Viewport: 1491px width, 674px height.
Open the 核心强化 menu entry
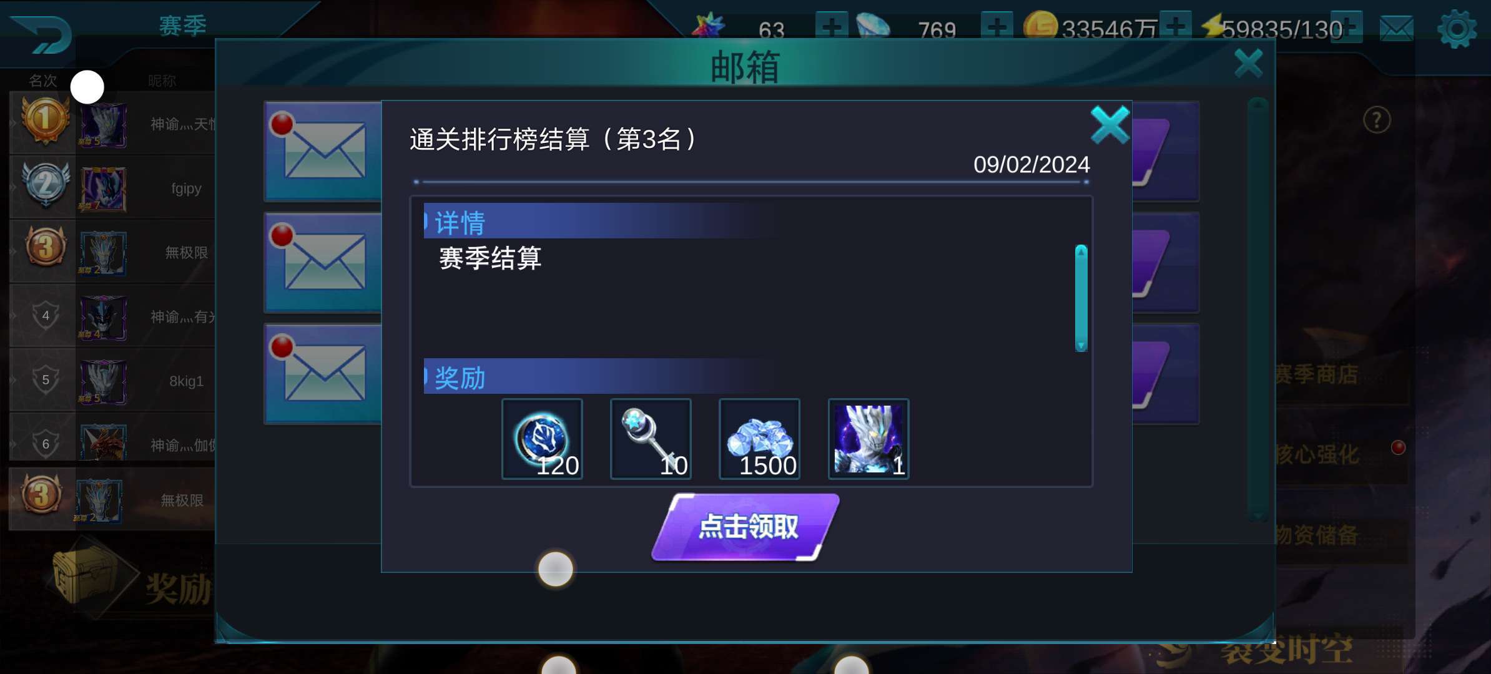coord(1317,454)
